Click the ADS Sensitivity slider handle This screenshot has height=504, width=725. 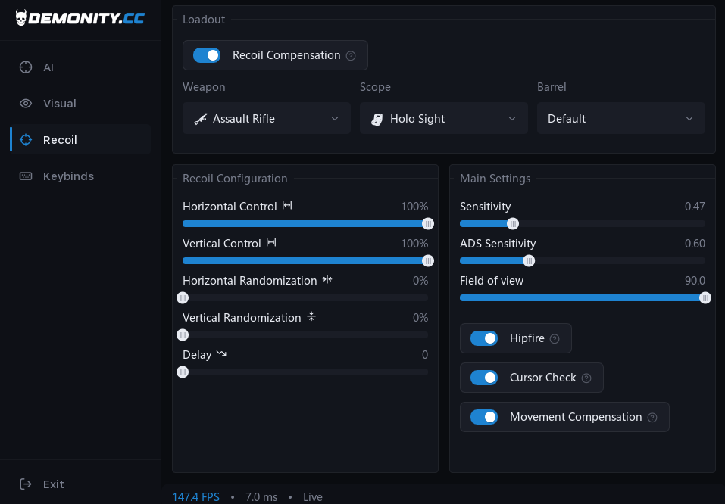[x=529, y=260]
